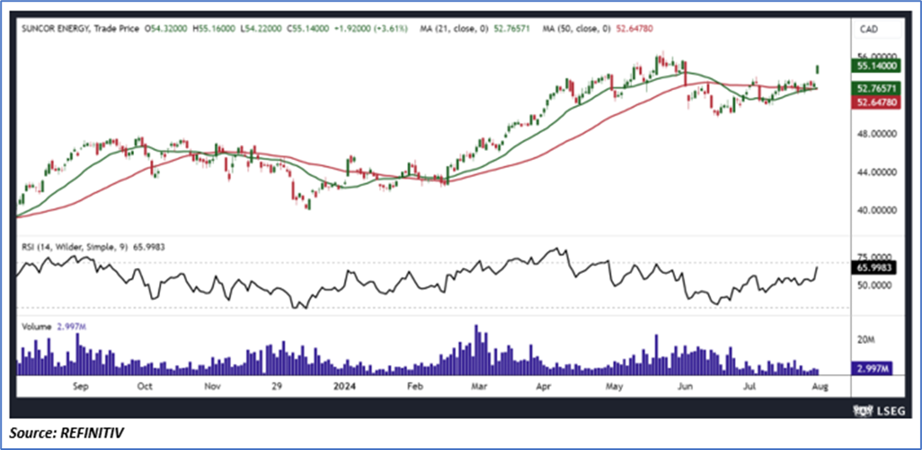Viewport: 922px width, 450px height.
Task: Click the 52.64780 red MA price tag
Action: [x=876, y=102]
